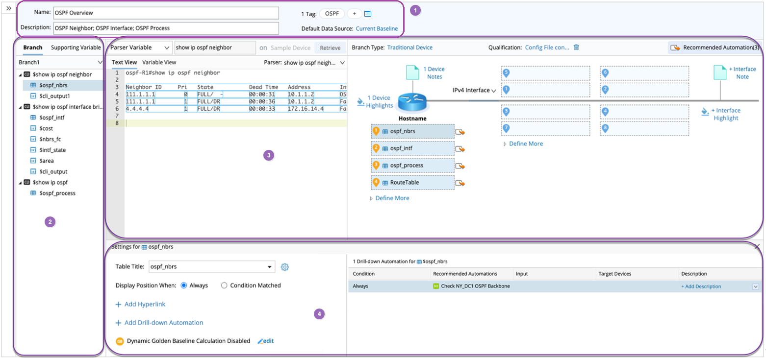Expand the sidebar with double-arrow icon
This screenshot has width=766, height=358.
(9, 9)
